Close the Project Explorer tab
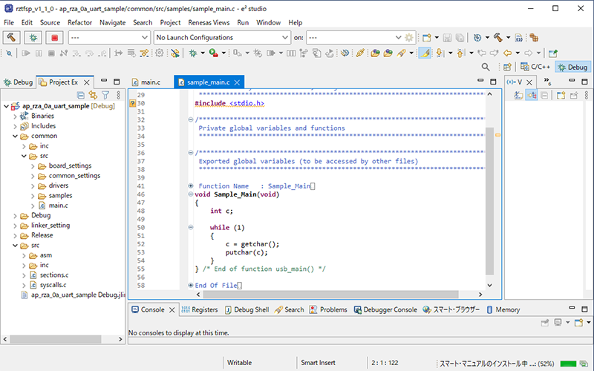 87,82
